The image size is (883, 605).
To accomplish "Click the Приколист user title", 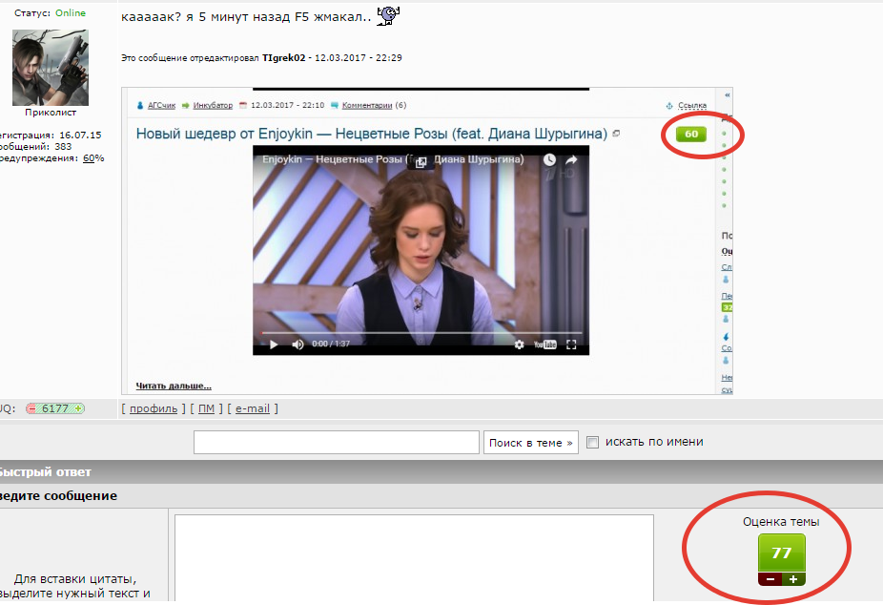I will point(51,113).
